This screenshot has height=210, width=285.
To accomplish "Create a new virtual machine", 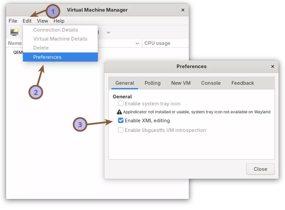I will [x=13, y=32].
